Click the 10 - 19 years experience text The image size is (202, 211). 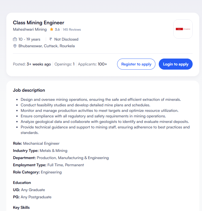[29, 39]
